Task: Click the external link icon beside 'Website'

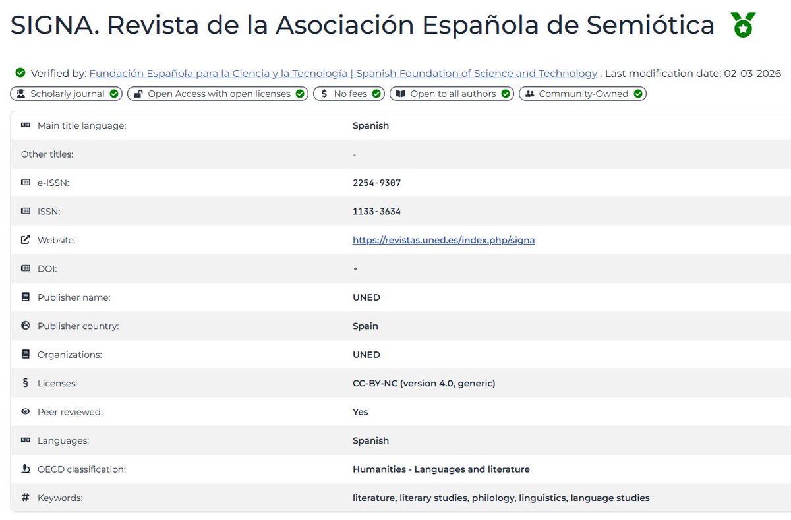Action: point(26,240)
